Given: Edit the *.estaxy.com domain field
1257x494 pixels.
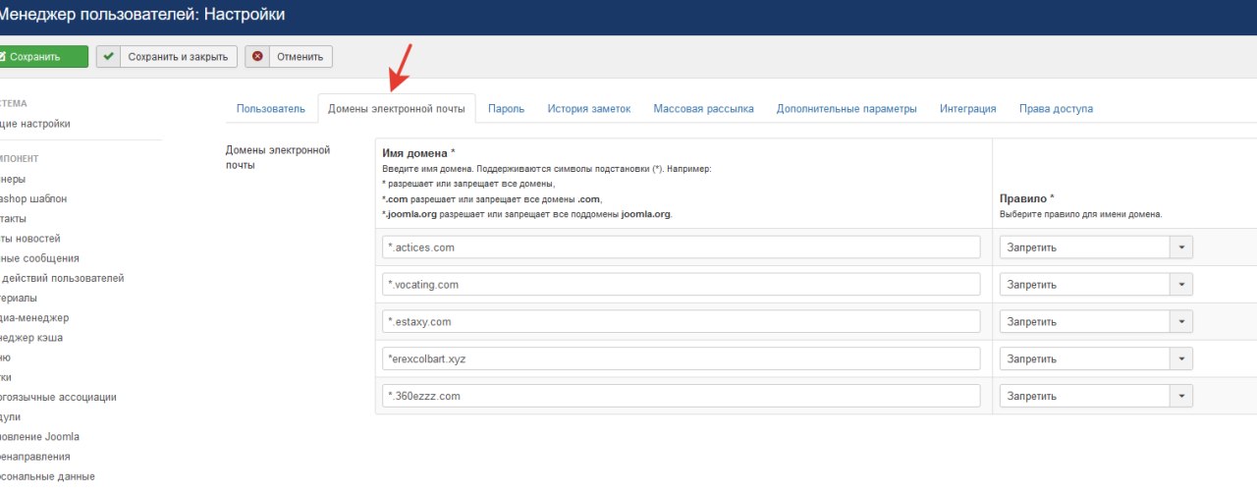Looking at the screenshot, I should (682, 322).
